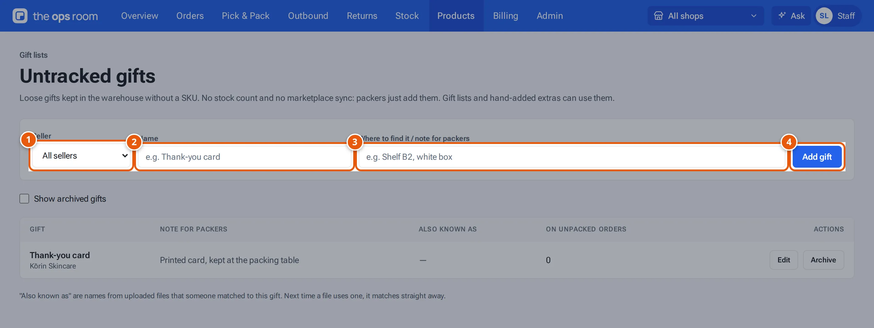Click the Note For Packers header
The height and width of the screenshot is (328, 874).
[x=193, y=229]
